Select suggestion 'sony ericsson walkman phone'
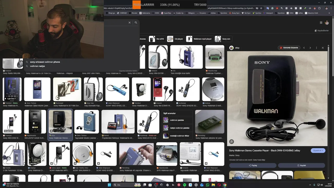This screenshot has height=188, width=334. click(x=45, y=62)
